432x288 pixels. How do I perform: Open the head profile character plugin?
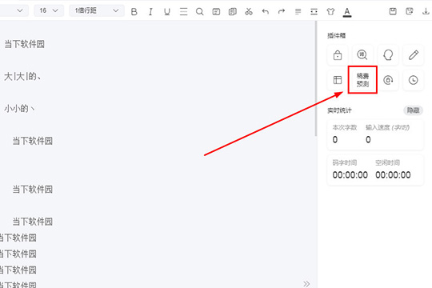(x=388, y=55)
